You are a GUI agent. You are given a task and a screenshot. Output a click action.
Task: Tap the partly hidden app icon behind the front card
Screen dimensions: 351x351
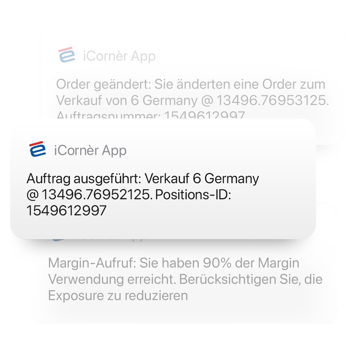click(58, 240)
